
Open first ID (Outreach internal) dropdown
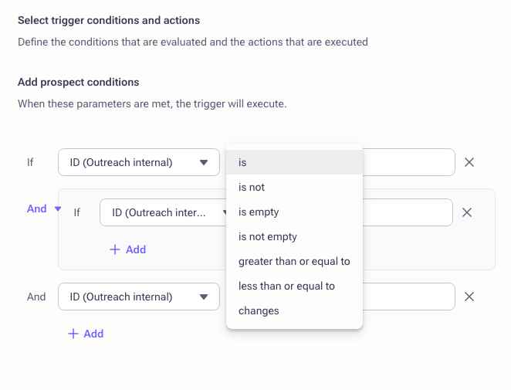(139, 162)
